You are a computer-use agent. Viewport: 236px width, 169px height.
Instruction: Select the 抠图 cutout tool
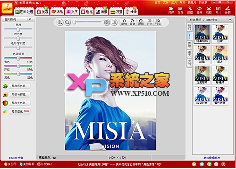click(x=190, y=10)
